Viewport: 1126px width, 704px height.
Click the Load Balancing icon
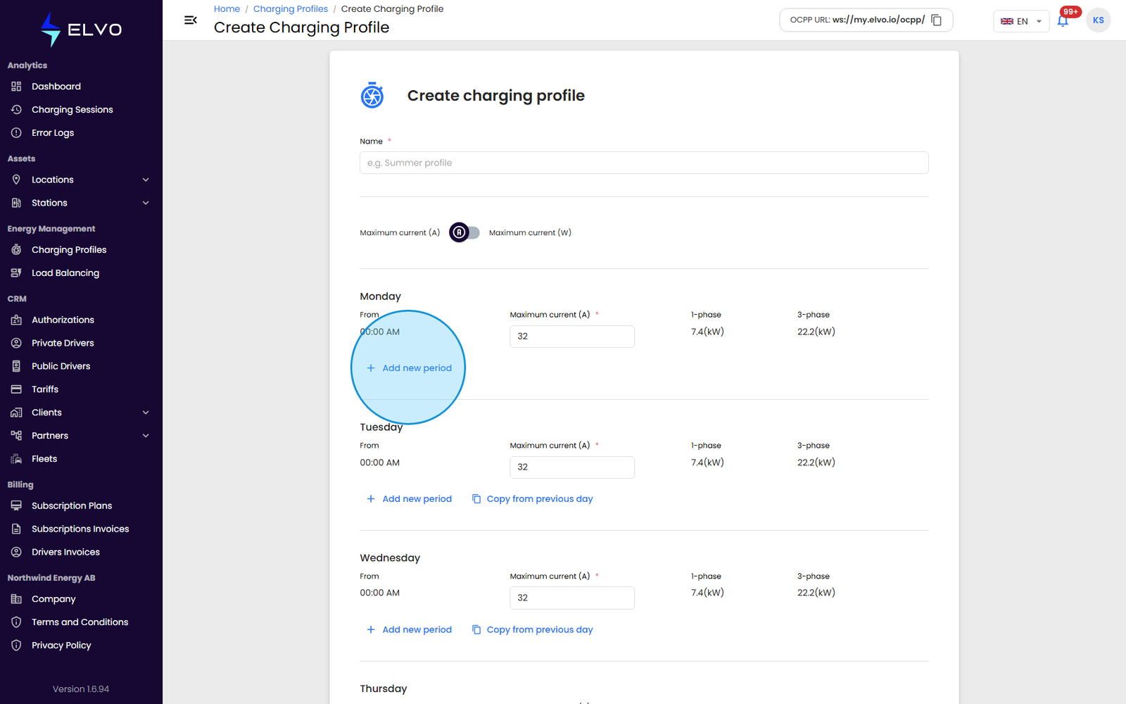point(16,272)
